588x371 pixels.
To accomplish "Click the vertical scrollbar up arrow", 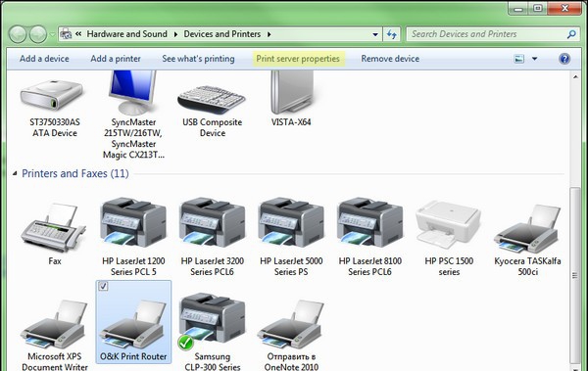I will coord(575,76).
